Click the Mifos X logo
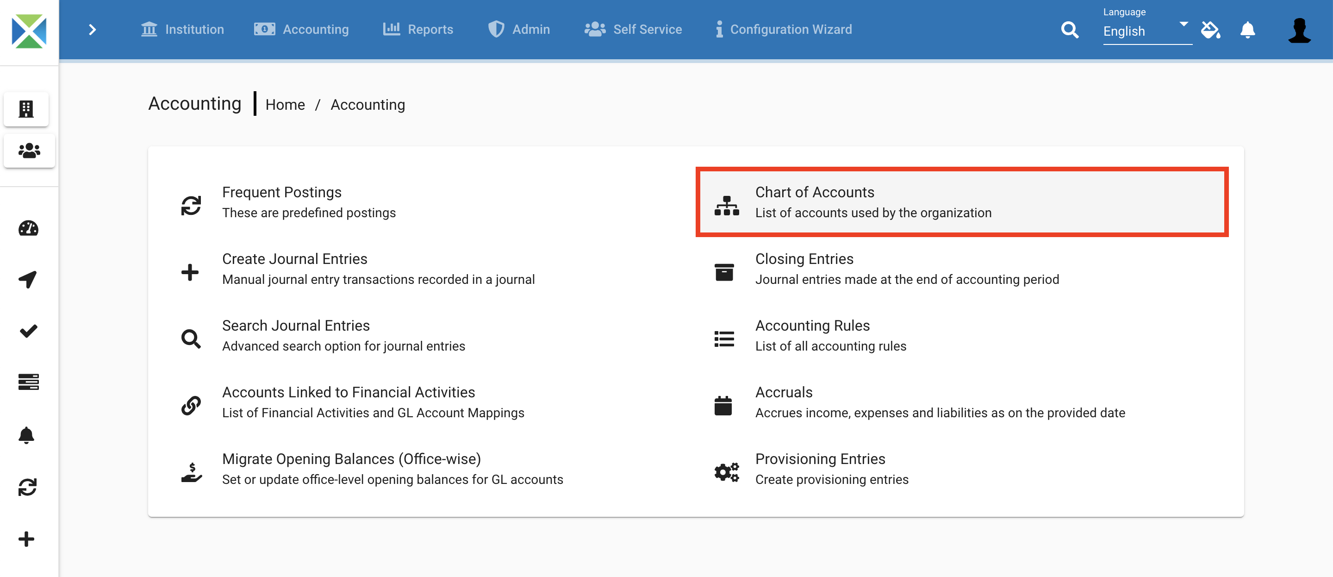 [x=29, y=31]
